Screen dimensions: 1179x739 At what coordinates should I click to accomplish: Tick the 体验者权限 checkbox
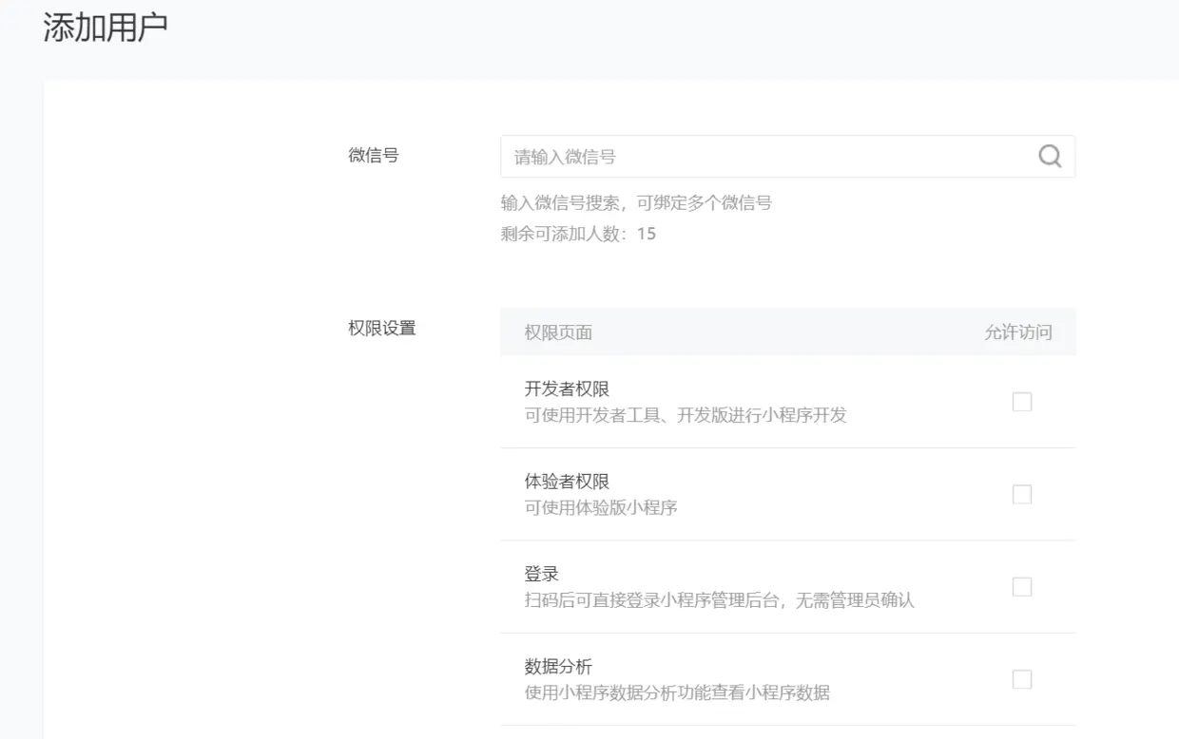[1022, 494]
